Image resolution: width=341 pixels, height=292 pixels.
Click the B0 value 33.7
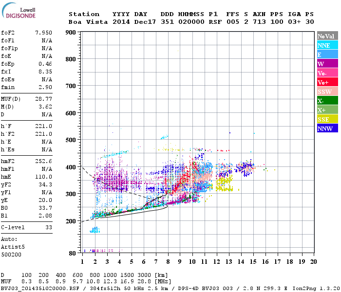(x=45, y=208)
